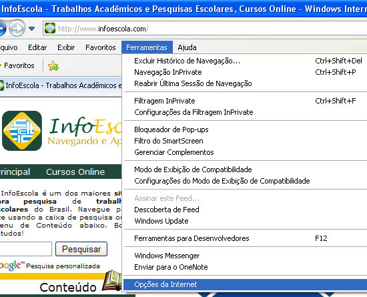Open Configurações da Filtragem InPrivate
The image size is (367, 297).
click(x=245, y=112)
